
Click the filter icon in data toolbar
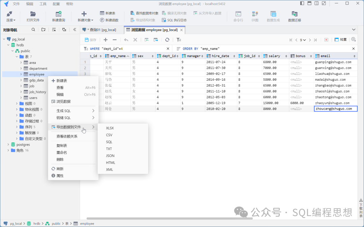coord(179,40)
